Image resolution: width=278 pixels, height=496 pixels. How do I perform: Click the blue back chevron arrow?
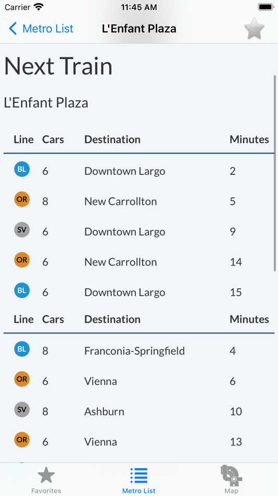coord(12,29)
